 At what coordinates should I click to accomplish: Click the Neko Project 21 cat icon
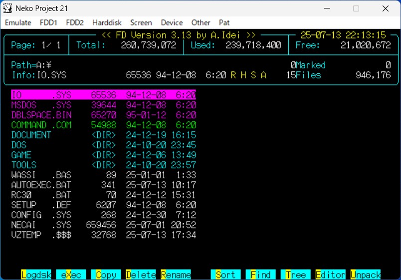[x=8, y=8]
